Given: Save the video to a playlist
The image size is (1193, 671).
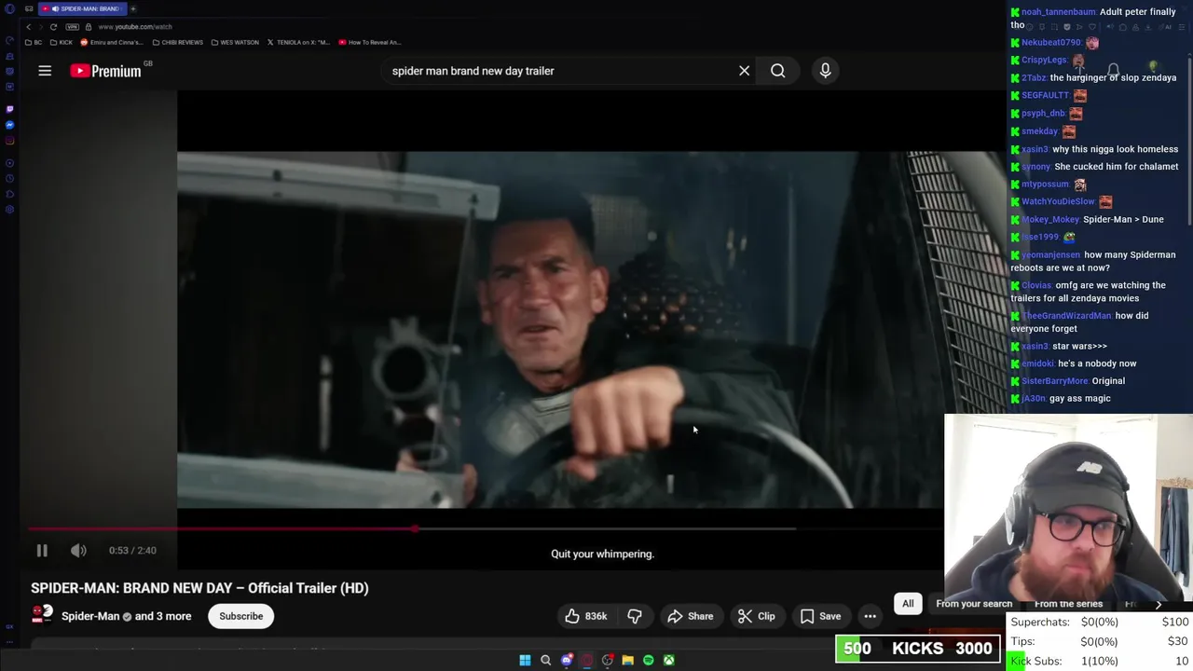Looking at the screenshot, I should point(820,616).
